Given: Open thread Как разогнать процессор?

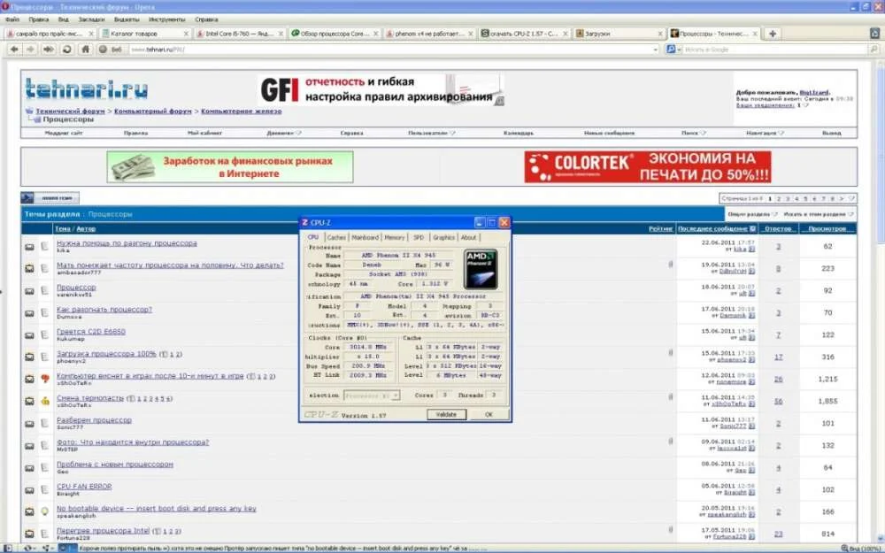Looking at the screenshot, I should pyautogui.click(x=104, y=310).
